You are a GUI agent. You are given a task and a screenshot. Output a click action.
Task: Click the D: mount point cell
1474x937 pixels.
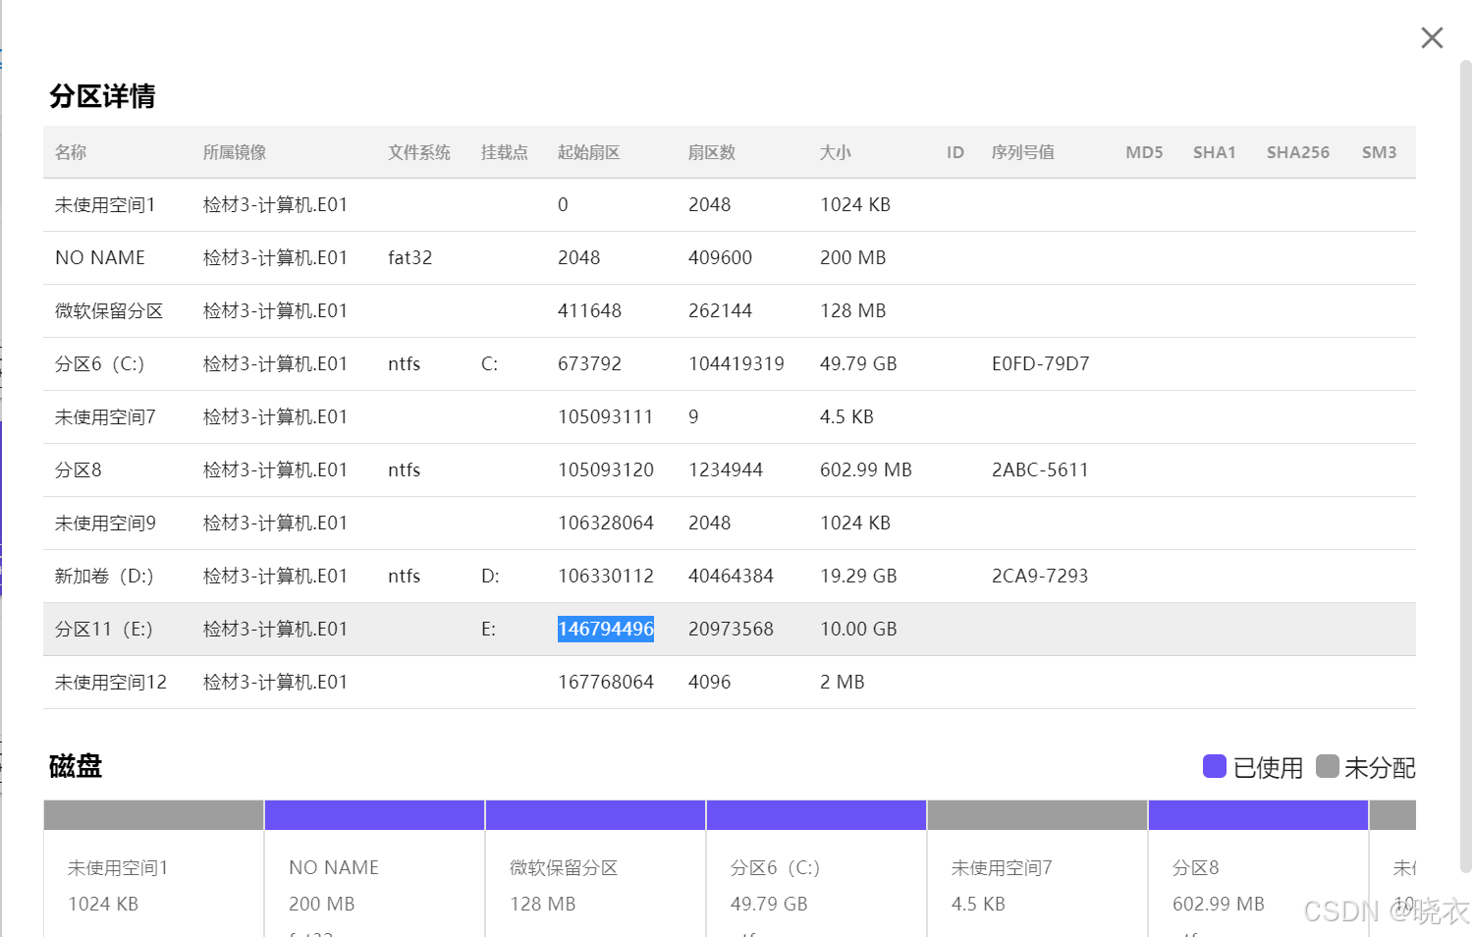(490, 576)
